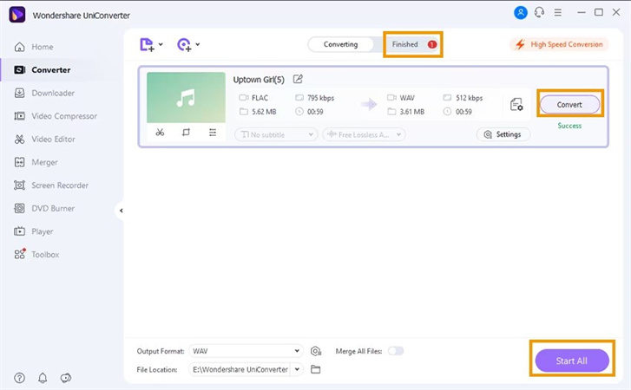Click the Wondershare UniConverter logo
This screenshot has width=631, height=390.
16,15
